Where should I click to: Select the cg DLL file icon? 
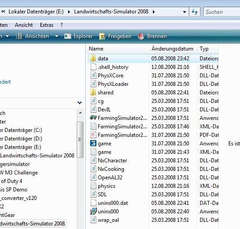(93, 101)
